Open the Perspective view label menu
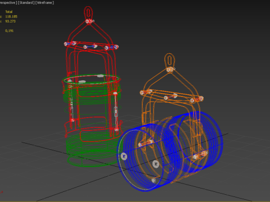The image size is (270, 202). [8, 3]
